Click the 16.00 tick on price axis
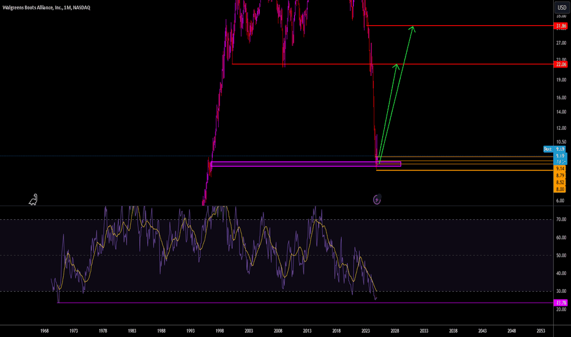Screen dimensions: 571x337 (561, 97)
